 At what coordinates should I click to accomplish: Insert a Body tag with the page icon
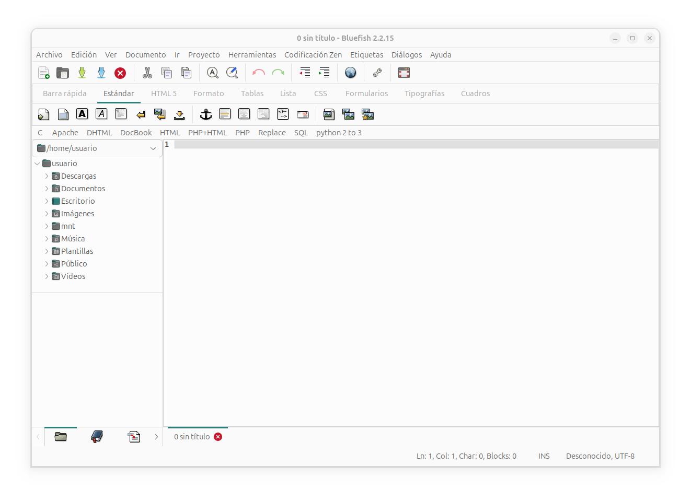[63, 114]
